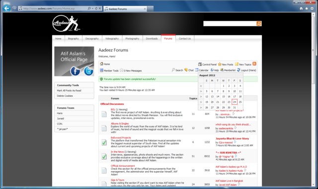Viewport: 318px width, 189px height.
Task: Open the Bollywood Projects forum
Action: click(121, 138)
